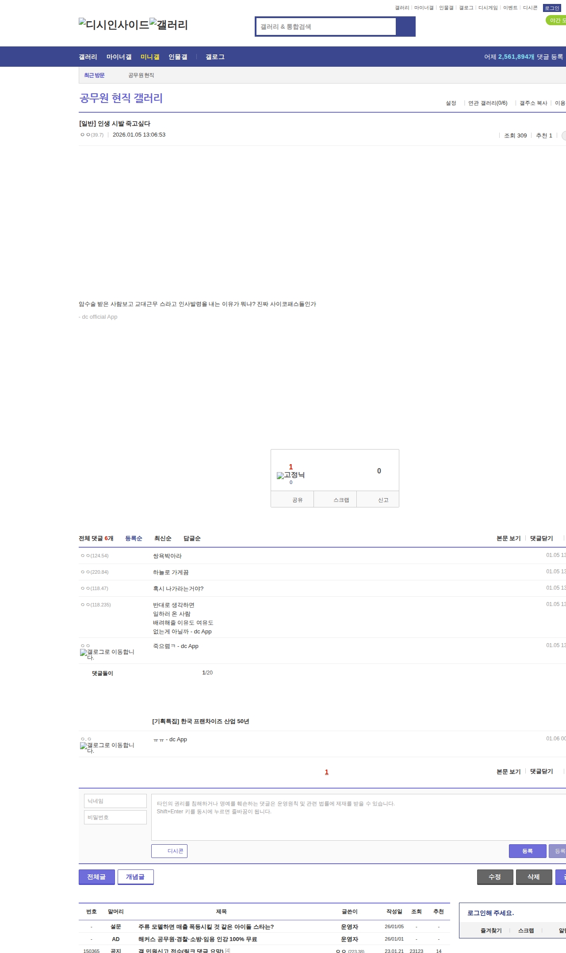Click the 신고 report button
Screen dimensions: 566x953
tap(383, 500)
